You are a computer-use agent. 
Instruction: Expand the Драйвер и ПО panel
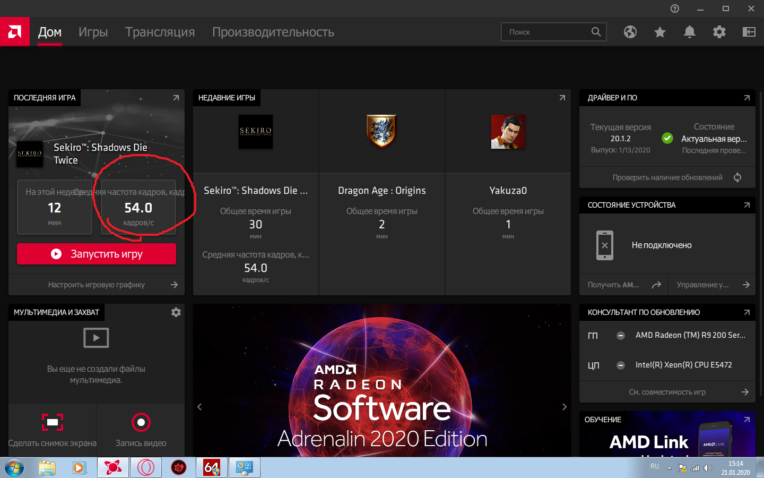point(747,98)
